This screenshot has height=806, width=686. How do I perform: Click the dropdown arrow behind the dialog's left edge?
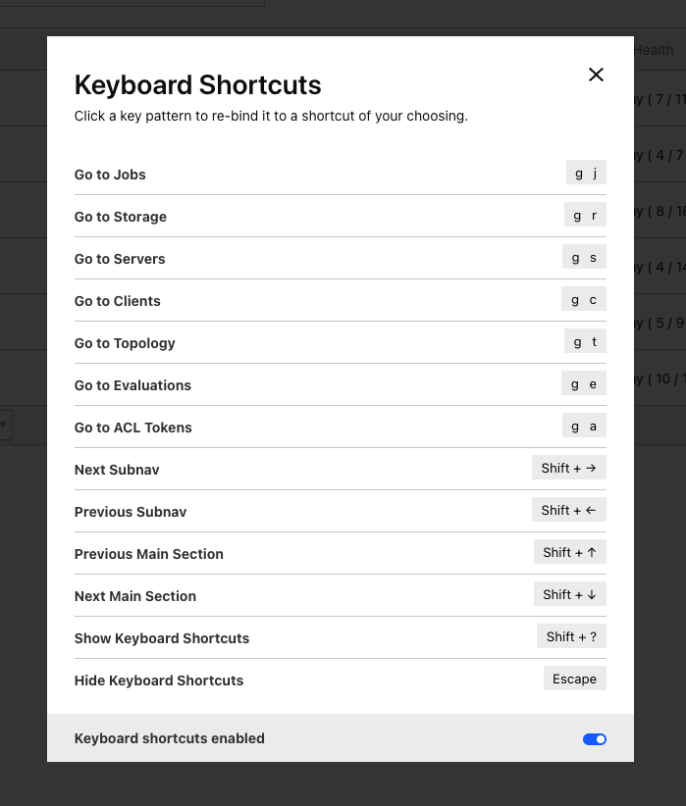pyautogui.click(x=4, y=425)
